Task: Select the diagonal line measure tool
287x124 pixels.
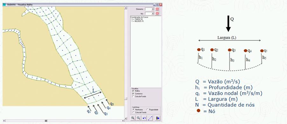Action: pos(150,118)
